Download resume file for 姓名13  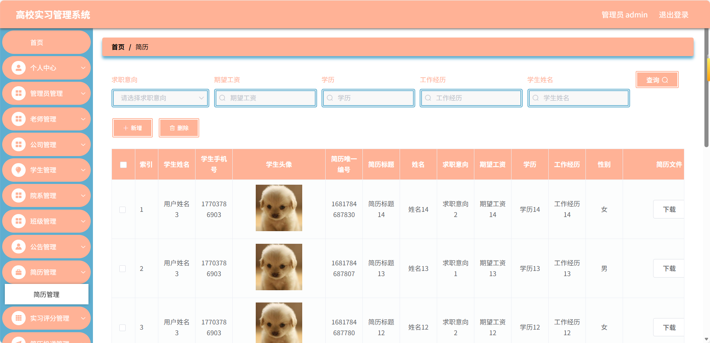pyautogui.click(x=668, y=269)
